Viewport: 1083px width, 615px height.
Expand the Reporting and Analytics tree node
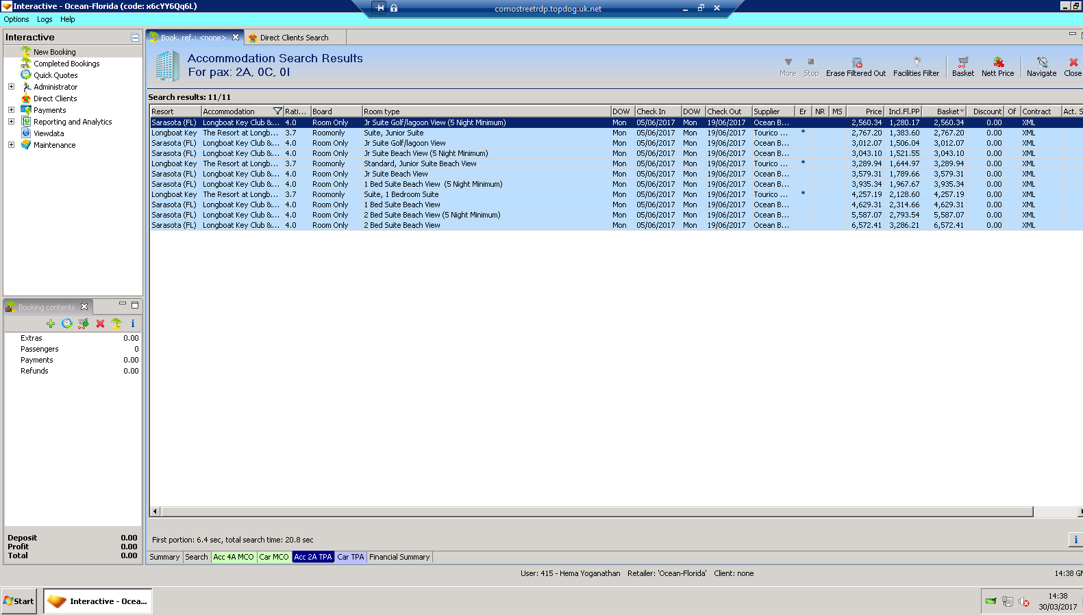tap(11, 121)
